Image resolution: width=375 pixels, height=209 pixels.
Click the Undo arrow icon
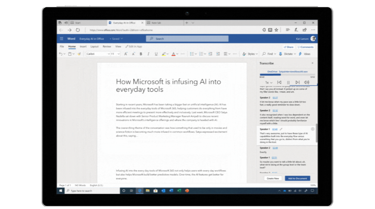click(61, 54)
